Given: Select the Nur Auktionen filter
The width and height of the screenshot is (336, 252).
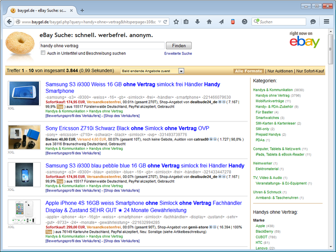Looking at the screenshot, I should tap(280, 71).
